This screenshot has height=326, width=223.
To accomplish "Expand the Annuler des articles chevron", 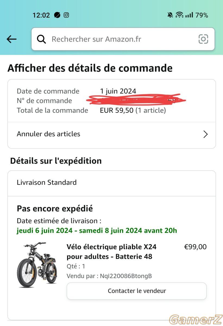I will 206,134.
